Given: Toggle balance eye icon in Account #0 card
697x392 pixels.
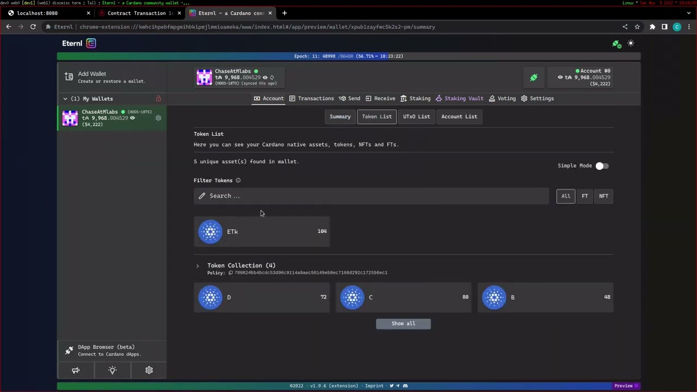Looking at the screenshot, I should 560,77.
